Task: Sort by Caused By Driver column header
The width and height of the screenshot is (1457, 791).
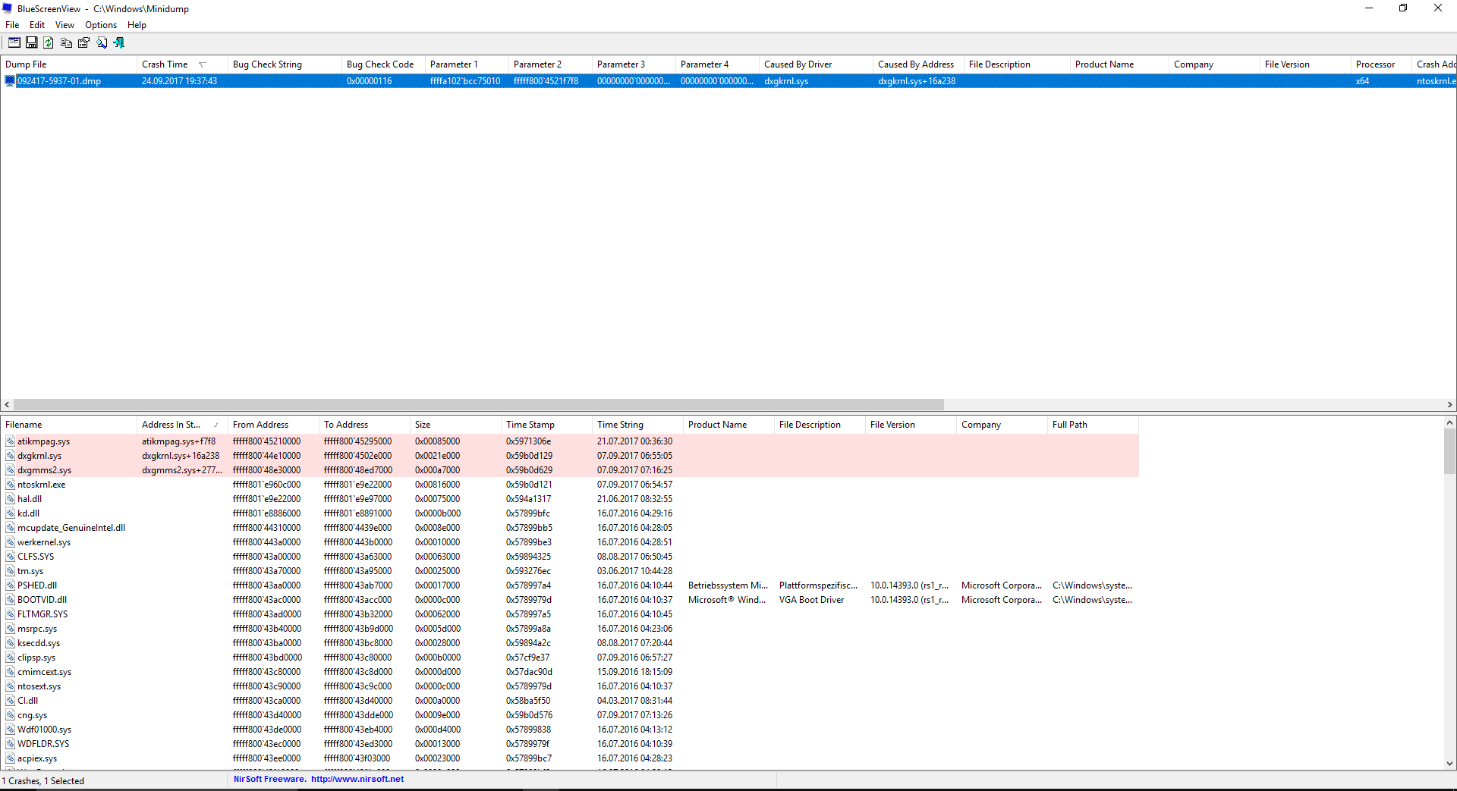Action: [x=816, y=64]
